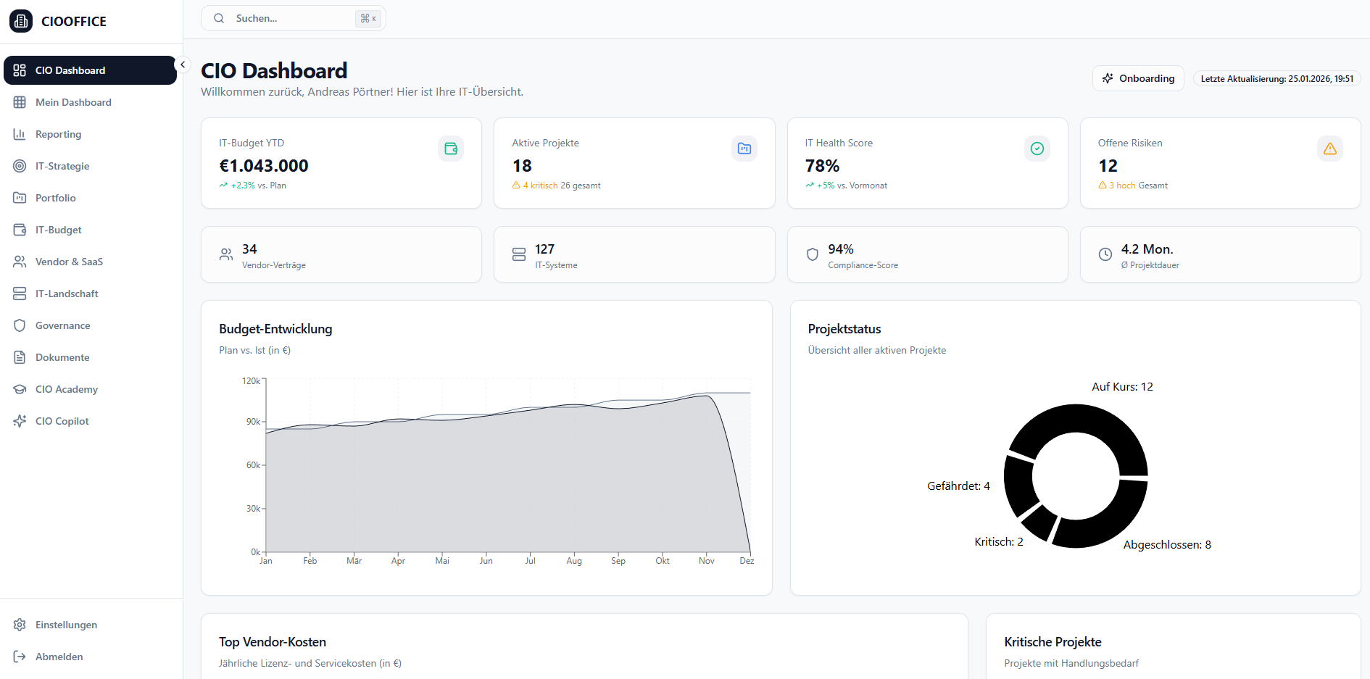Open the Reporting section
1370x679 pixels.
(58, 134)
